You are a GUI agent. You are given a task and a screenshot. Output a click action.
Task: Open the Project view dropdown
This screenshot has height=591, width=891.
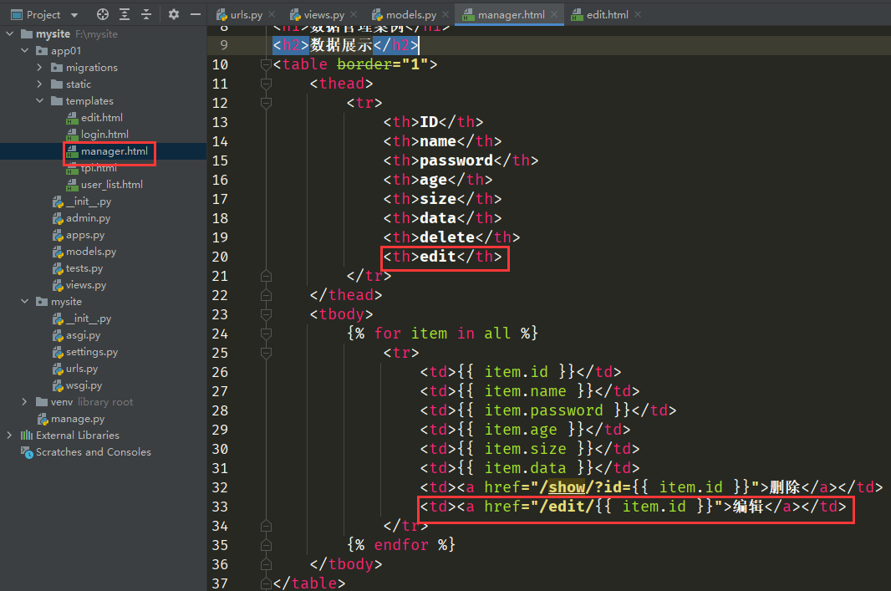74,15
